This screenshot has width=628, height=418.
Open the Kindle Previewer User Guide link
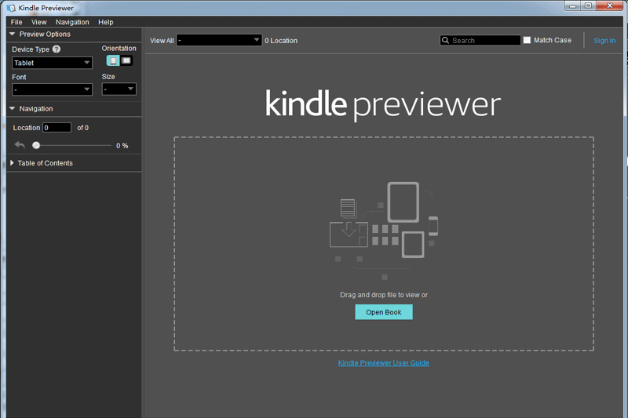384,363
